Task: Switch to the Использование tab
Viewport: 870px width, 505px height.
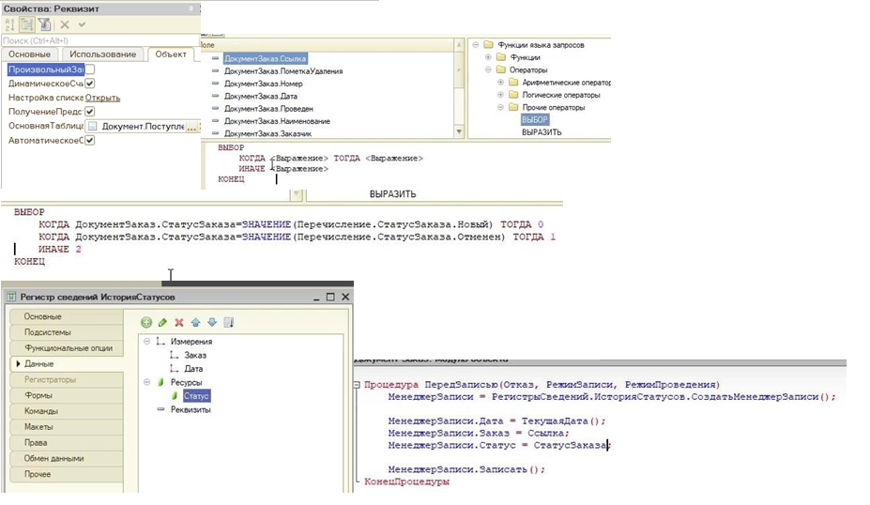Action: tap(102, 54)
